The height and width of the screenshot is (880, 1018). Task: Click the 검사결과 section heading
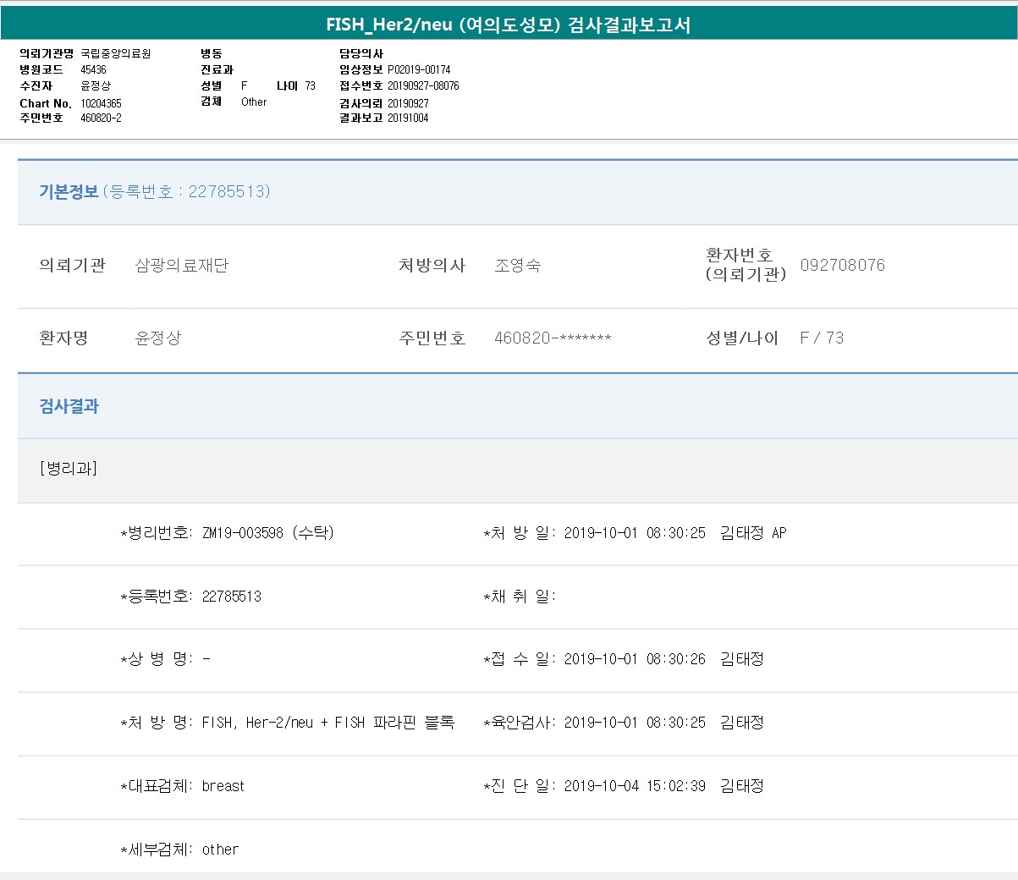(x=69, y=406)
